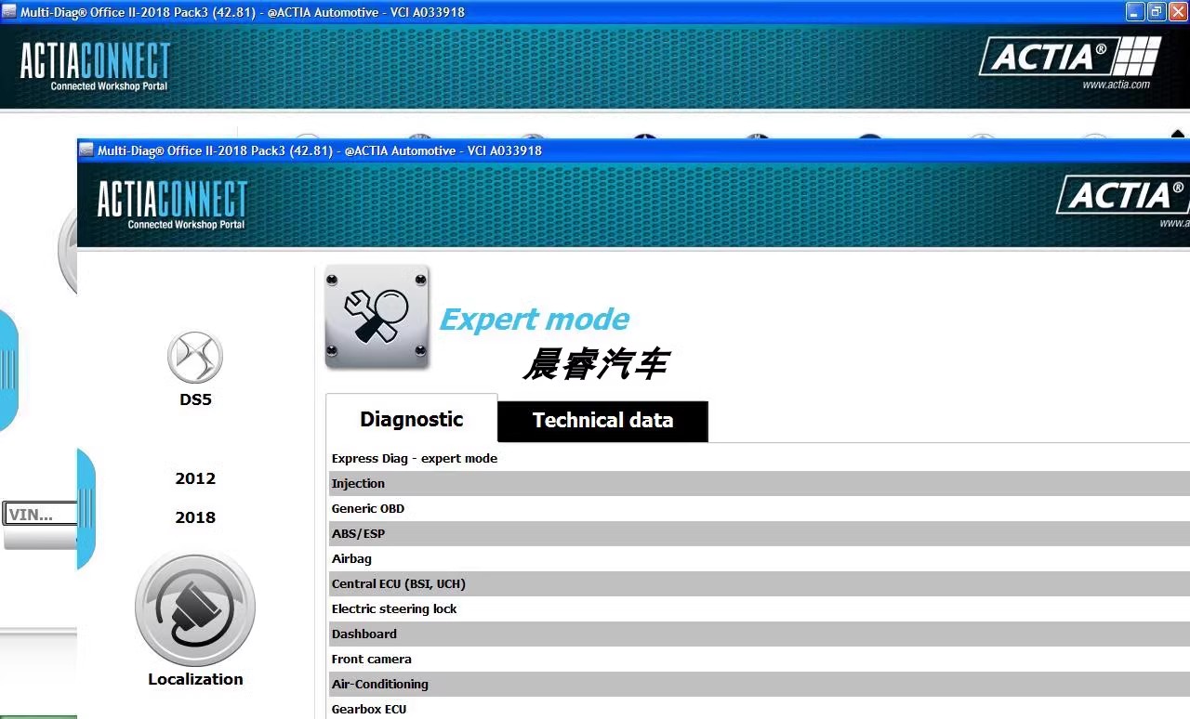This screenshot has width=1190, height=719.
Task: Switch to the Technical data tab
Action: pyautogui.click(x=602, y=421)
